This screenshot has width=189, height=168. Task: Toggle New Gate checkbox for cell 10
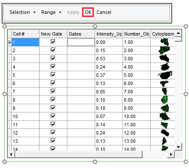[53, 116]
